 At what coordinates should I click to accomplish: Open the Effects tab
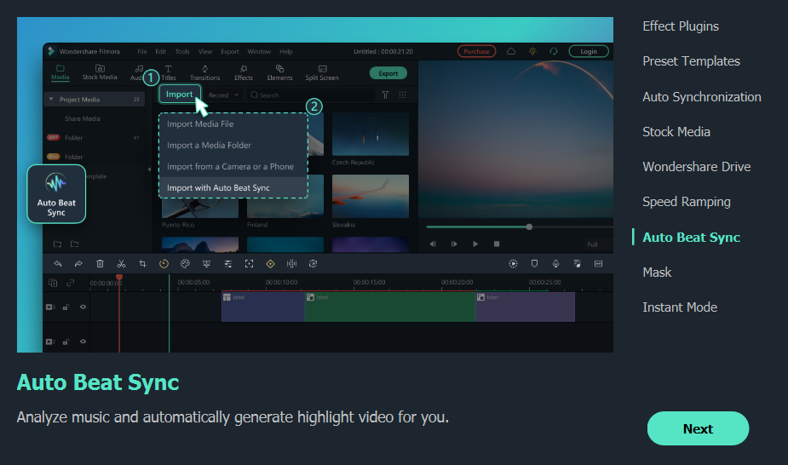[244, 72]
